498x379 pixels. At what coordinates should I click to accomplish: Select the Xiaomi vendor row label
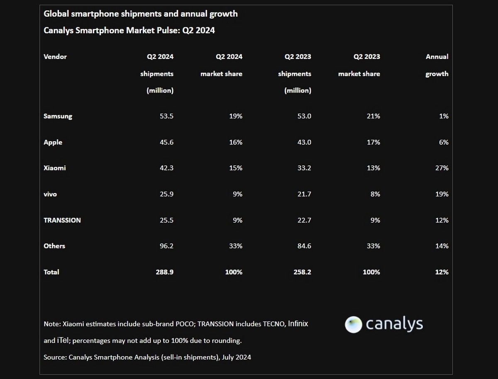point(55,168)
